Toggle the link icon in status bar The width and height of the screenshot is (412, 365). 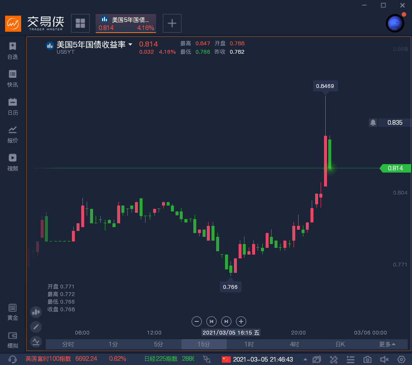click(207, 359)
